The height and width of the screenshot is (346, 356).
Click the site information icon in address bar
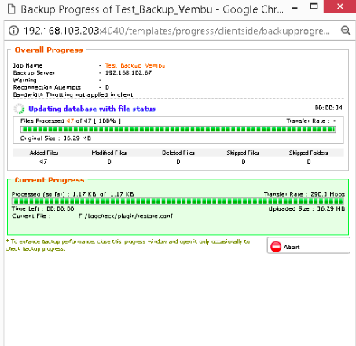(x=13, y=31)
